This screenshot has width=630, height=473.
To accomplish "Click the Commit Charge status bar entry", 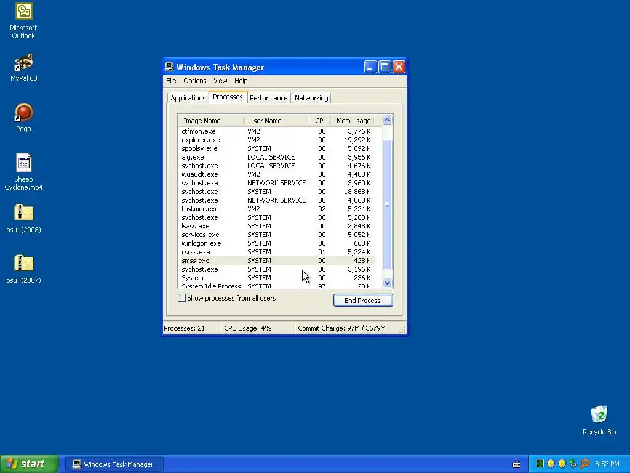I will click(x=341, y=328).
